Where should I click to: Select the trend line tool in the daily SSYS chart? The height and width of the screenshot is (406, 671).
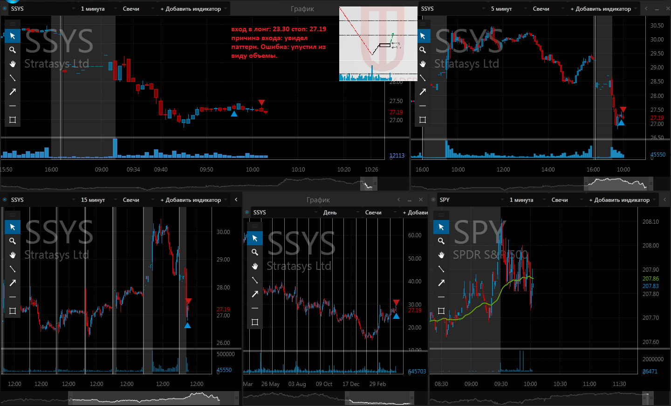point(255,280)
